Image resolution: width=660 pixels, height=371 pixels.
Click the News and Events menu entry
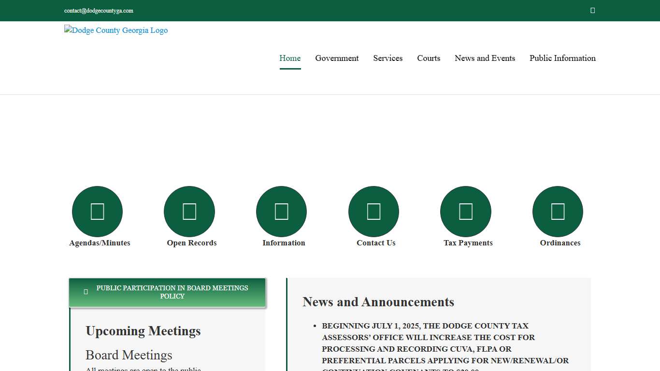(x=485, y=58)
